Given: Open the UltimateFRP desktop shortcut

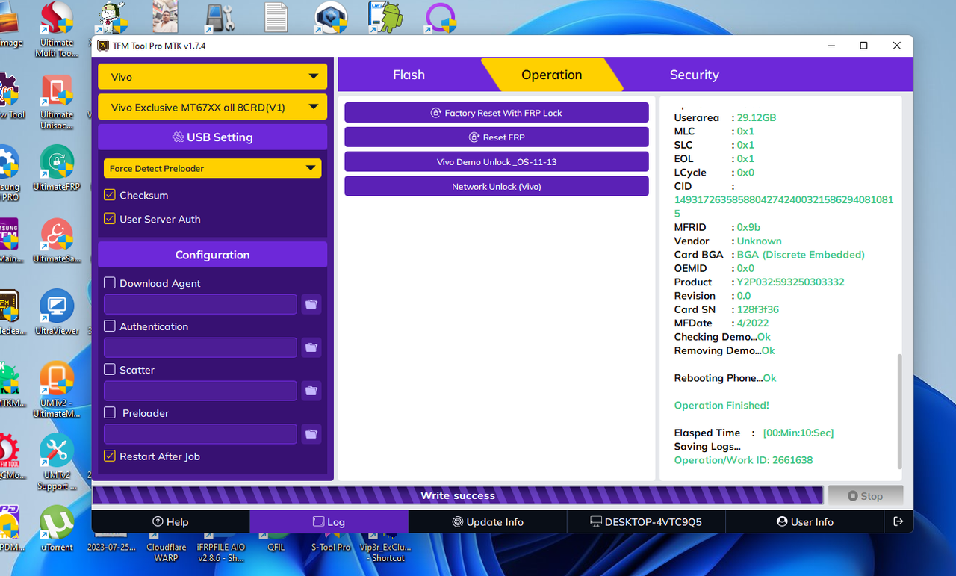Looking at the screenshot, I should click(x=57, y=168).
